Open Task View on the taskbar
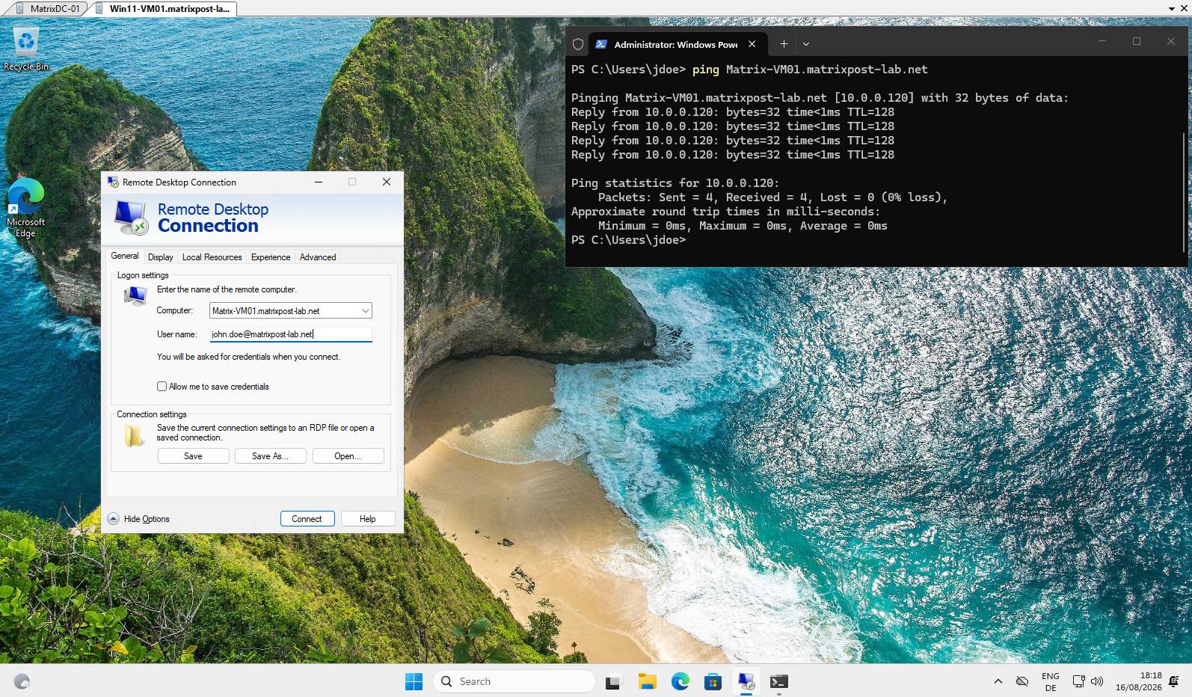 click(613, 681)
